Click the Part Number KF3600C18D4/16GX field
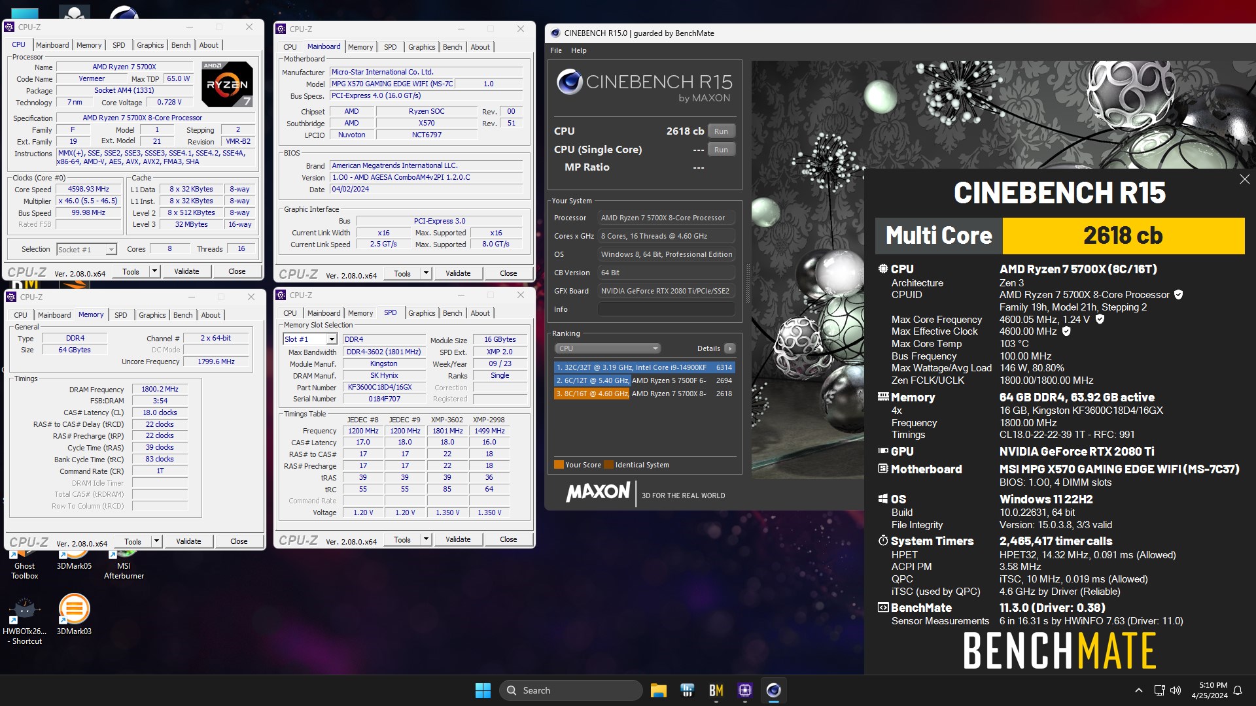Image resolution: width=1256 pixels, height=706 pixels. click(x=384, y=387)
